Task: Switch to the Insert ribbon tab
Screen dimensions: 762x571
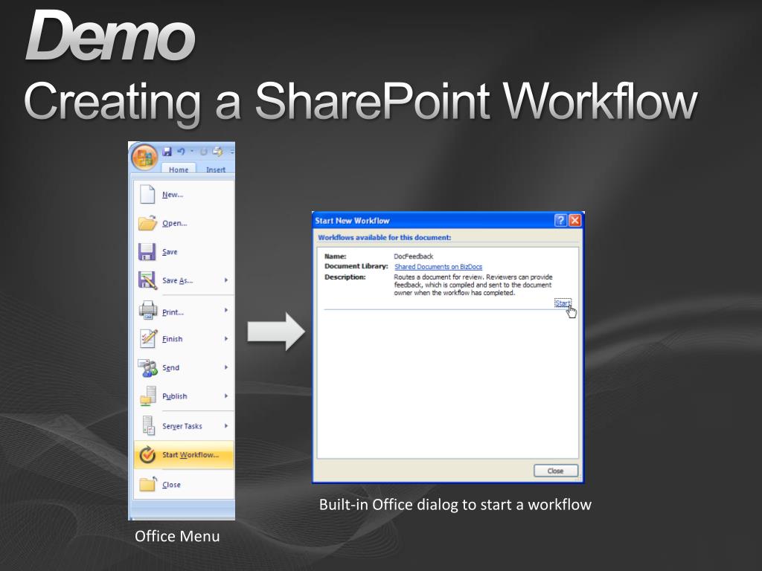Action: (215, 169)
